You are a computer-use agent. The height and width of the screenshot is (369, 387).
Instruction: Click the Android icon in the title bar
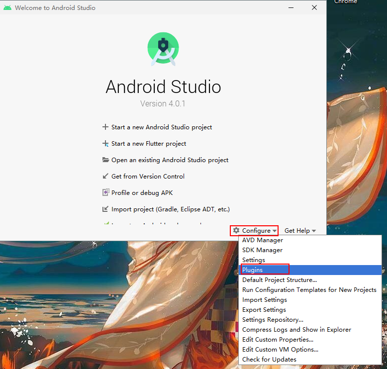tap(7, 7)
